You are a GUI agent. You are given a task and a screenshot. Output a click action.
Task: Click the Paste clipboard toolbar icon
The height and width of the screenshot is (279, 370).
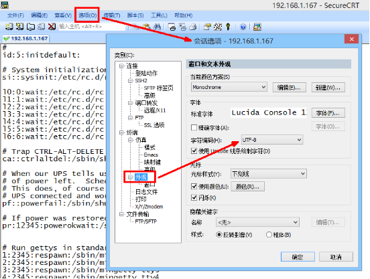147,27
